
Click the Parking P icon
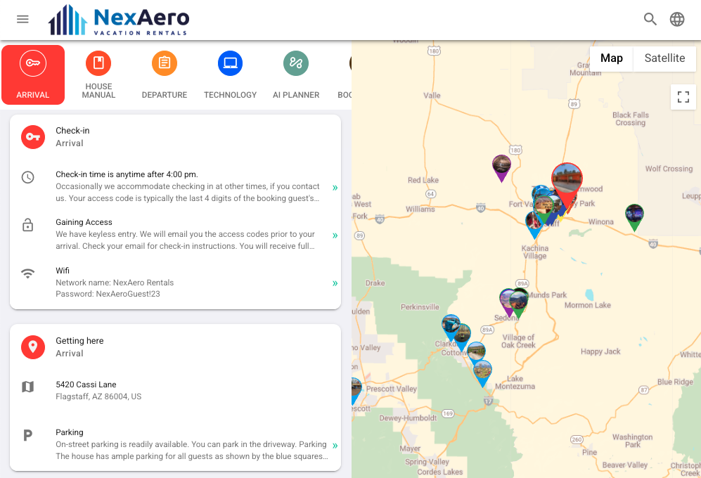click(27, 437)
